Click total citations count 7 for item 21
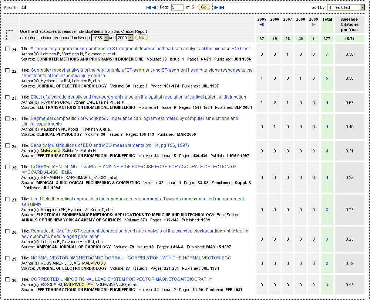The width and height of the screenshot is (370, 300). tap(327, 54)
